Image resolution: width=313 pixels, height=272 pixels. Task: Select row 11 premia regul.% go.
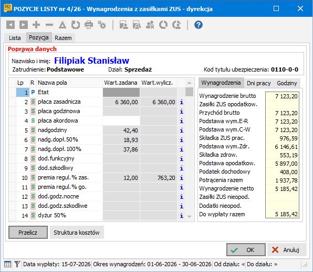pyautogui.click(x=97, y=187)
